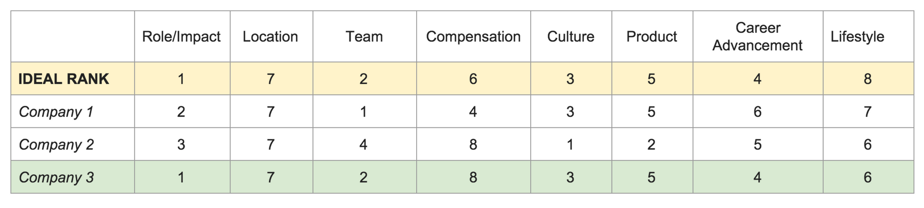Select the Culture header cell
Screen dimensions: 924x208
[570, 37]
